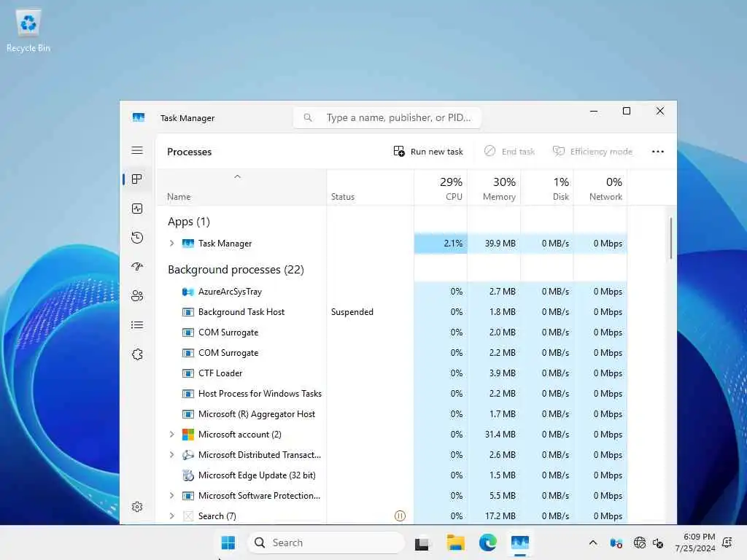Click the Microsoft Distributed Transaction process icon
This screenshot has width=747, height=560.
pos(188,455)
